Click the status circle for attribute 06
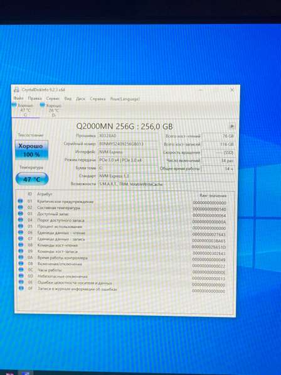The image size is (281, 375). click(x=21, y=232)
